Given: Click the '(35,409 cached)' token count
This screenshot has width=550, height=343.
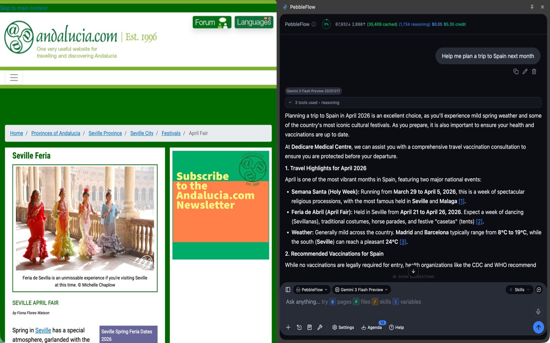Looking at the screenshot, I should [382, 24].
